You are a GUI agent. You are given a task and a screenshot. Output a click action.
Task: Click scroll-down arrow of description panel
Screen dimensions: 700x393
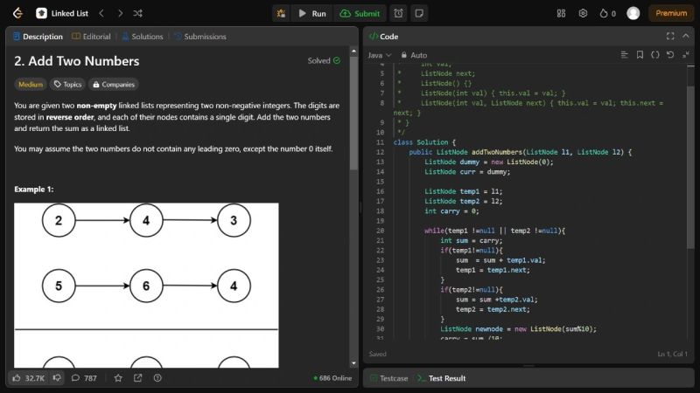[353, 363]
